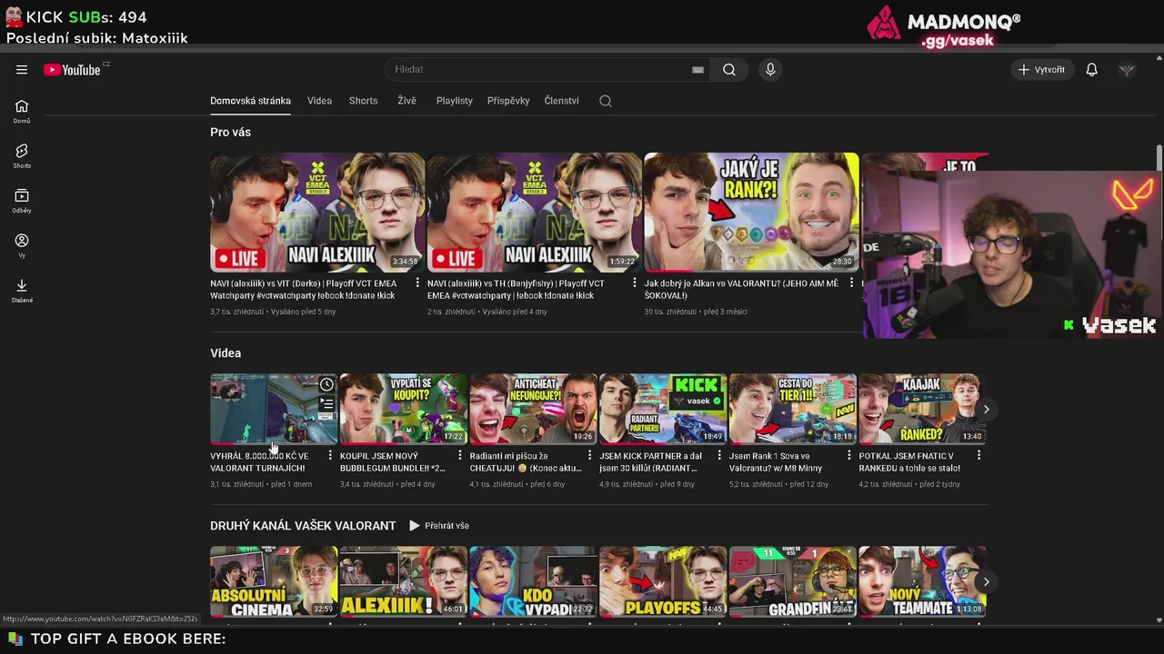
Task: Open the GRANDFINAL thumbnail
Action: (793, 582)
